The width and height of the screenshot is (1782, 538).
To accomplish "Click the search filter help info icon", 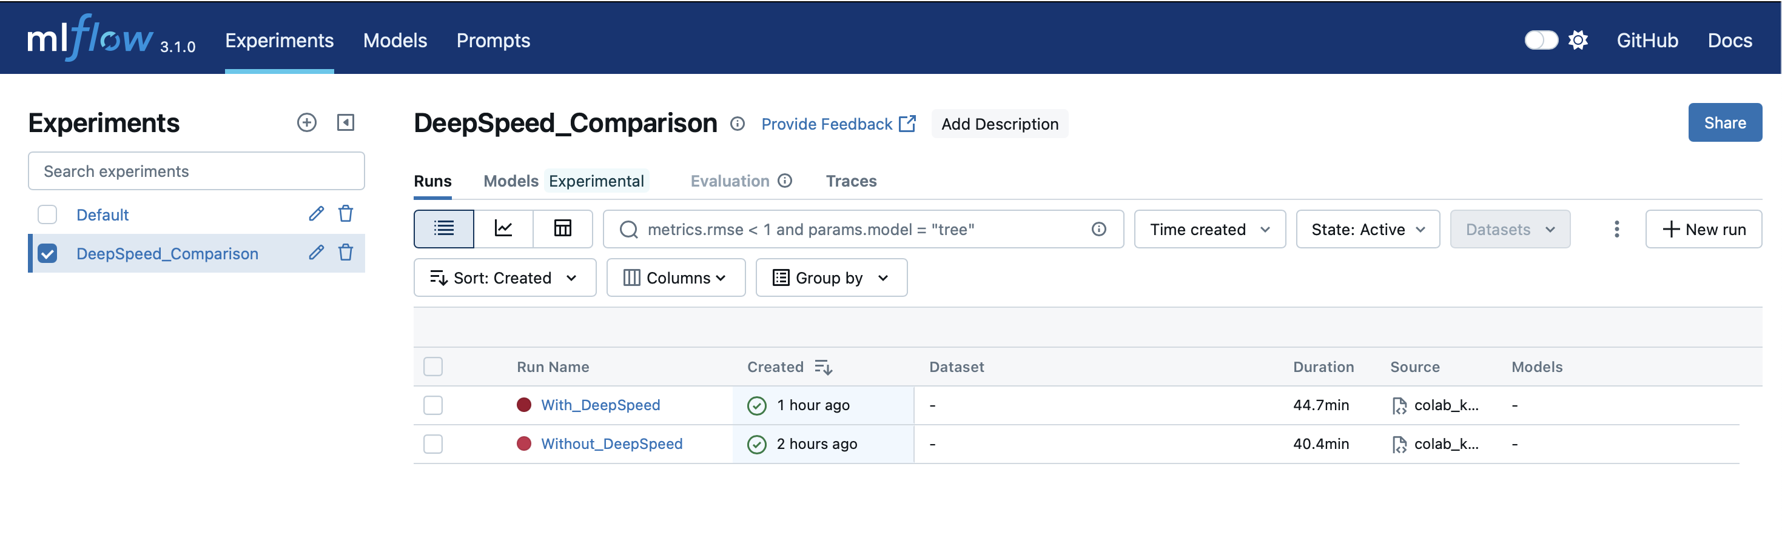I will [x=1098, y=229].
